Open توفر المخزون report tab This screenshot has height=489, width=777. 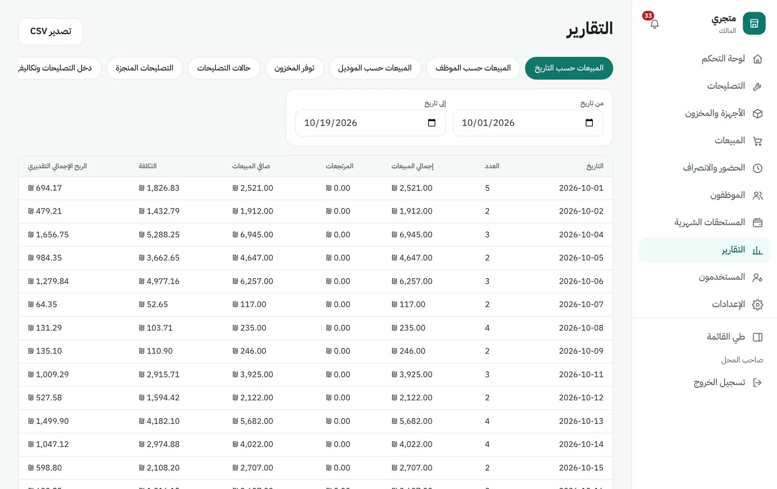[x=294, y=68]
